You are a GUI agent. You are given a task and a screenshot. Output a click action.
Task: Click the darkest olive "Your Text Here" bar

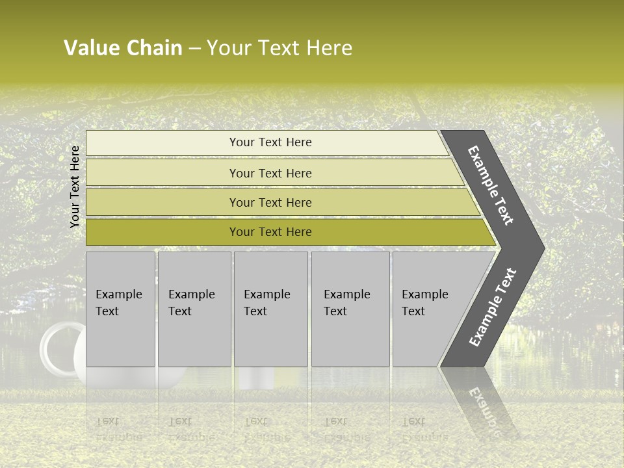coord(270,232)
